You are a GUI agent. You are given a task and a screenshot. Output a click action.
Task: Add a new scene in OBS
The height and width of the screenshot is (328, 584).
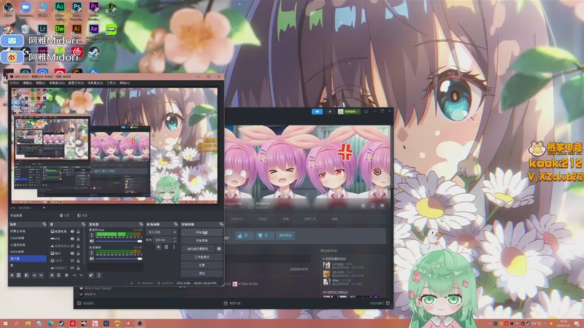coord(12,276)
